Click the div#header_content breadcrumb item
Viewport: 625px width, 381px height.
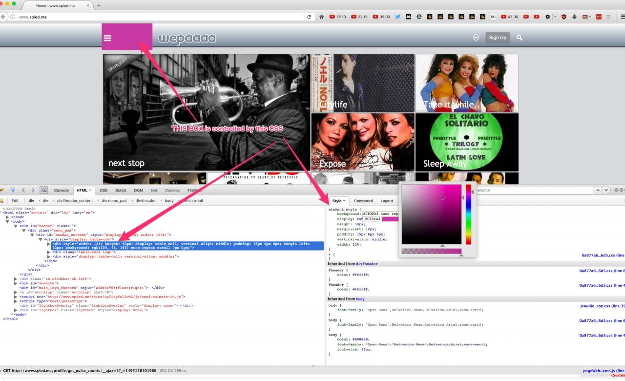click(75, 200)
